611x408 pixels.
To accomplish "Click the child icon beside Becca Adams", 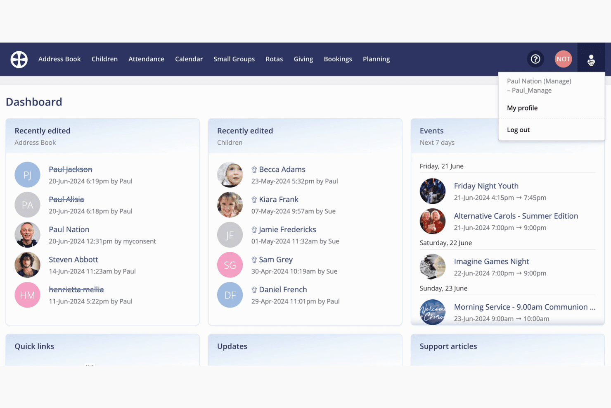I will click(x=254, y=169).
